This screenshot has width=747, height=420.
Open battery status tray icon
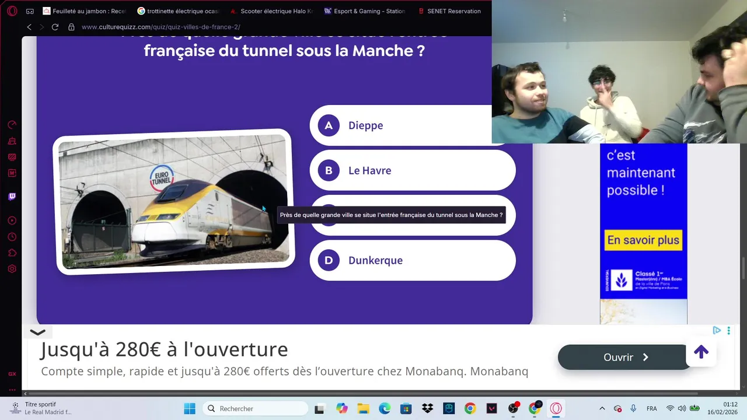pyautogui.click(x=694, y=408)
